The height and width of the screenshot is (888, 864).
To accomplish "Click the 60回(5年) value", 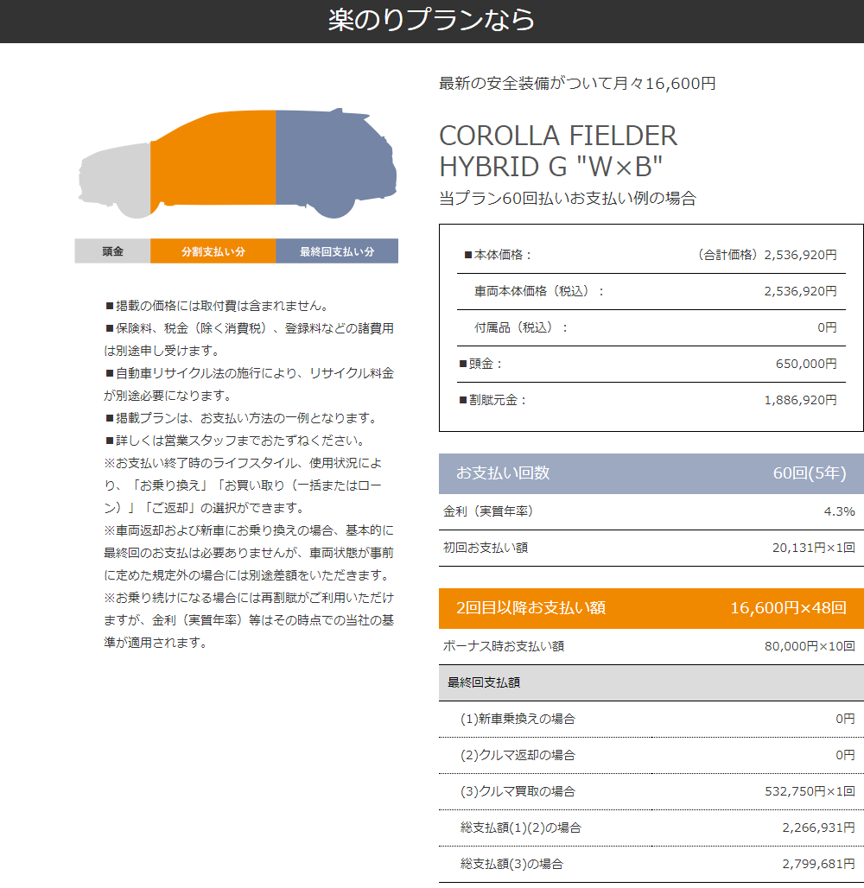I will (810, 473).
